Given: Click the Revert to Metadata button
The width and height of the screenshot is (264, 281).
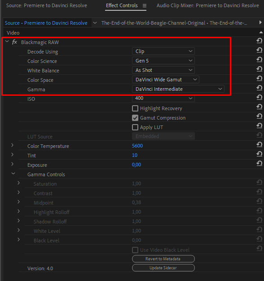Looking at the screenshot, I should click(x=163, y=259).
